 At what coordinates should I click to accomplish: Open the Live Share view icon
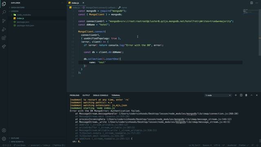point(4,46)
